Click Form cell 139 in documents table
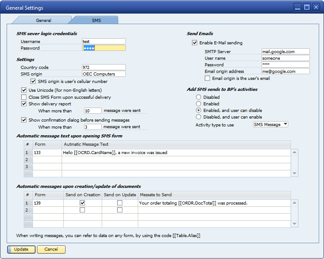The height and width of the screenshot is (259, 324). point(48,203)
